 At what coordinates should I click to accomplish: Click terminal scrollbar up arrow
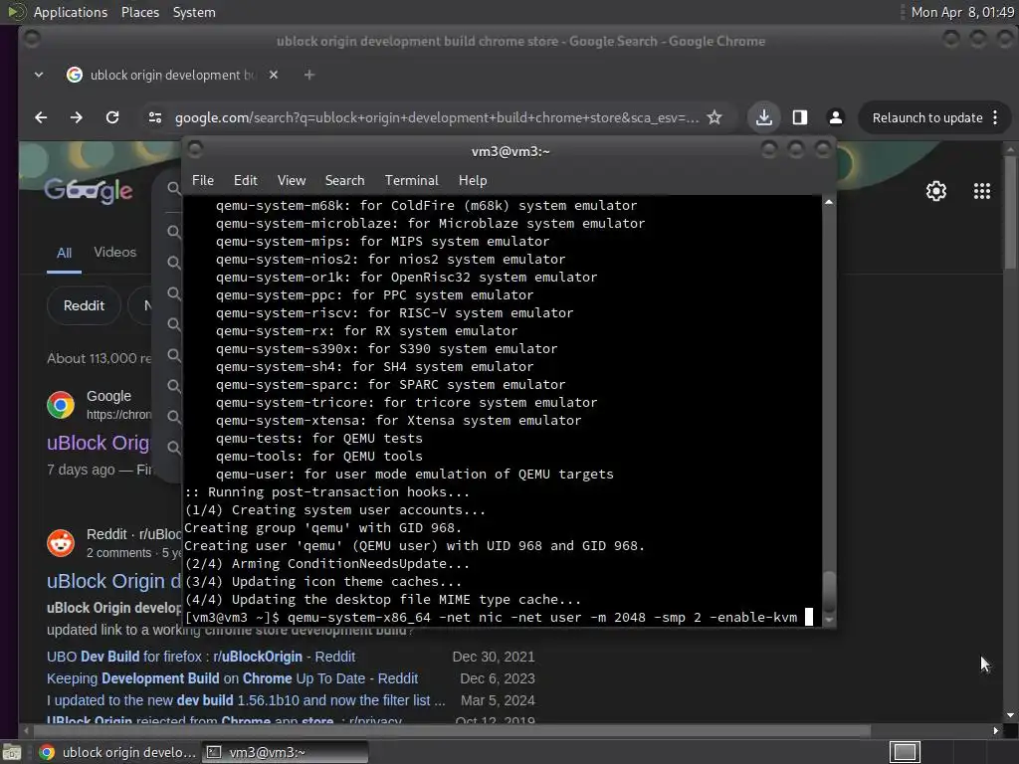(829, 203)
